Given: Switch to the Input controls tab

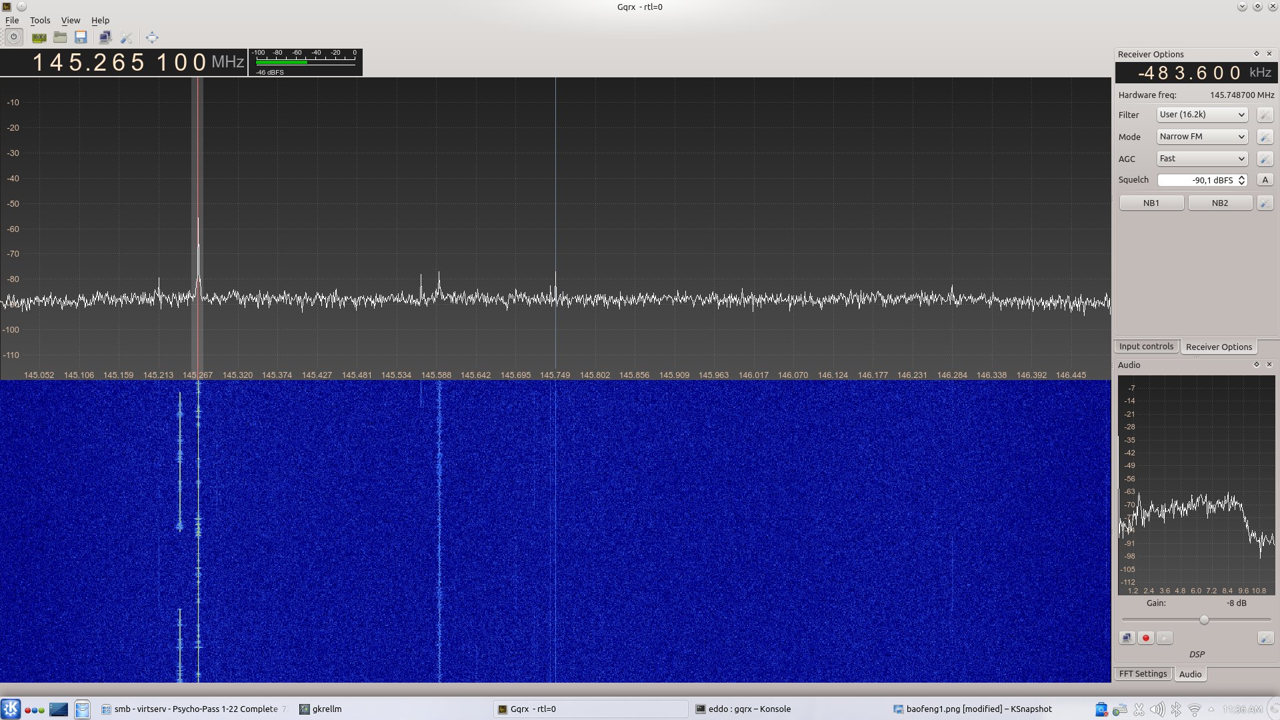Looking at the screenshot, I should (x=1145, y=347).
